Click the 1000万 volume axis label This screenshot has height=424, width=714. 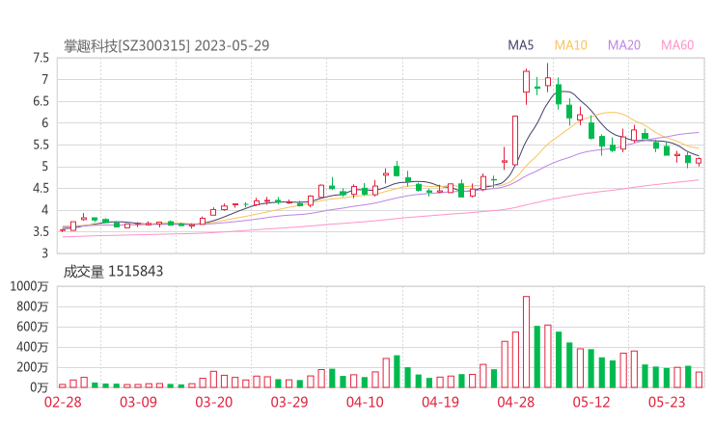(29, 286)
